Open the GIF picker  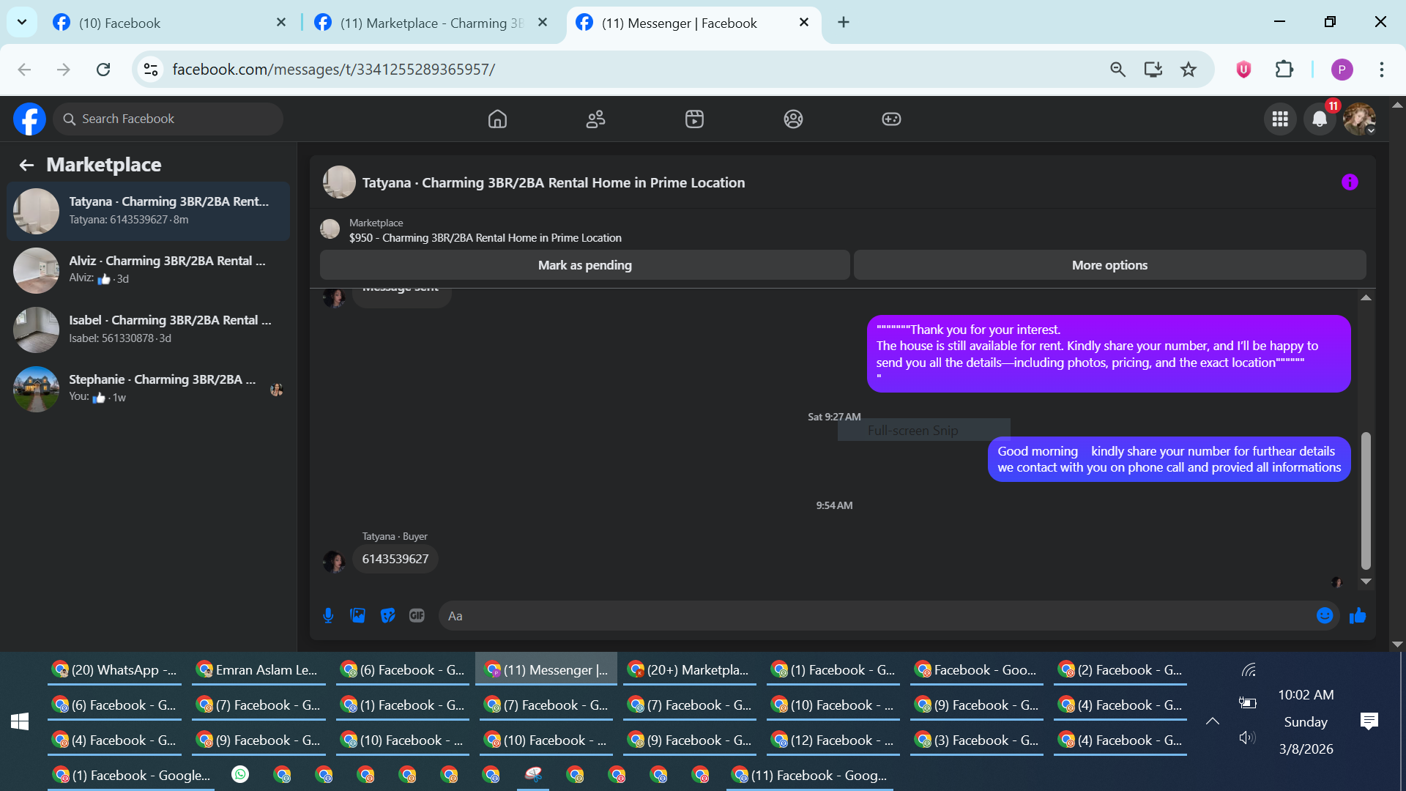[x=417, y=616]
